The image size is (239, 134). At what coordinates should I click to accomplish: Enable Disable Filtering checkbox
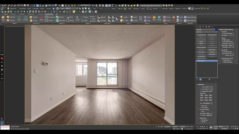point(222,60)
